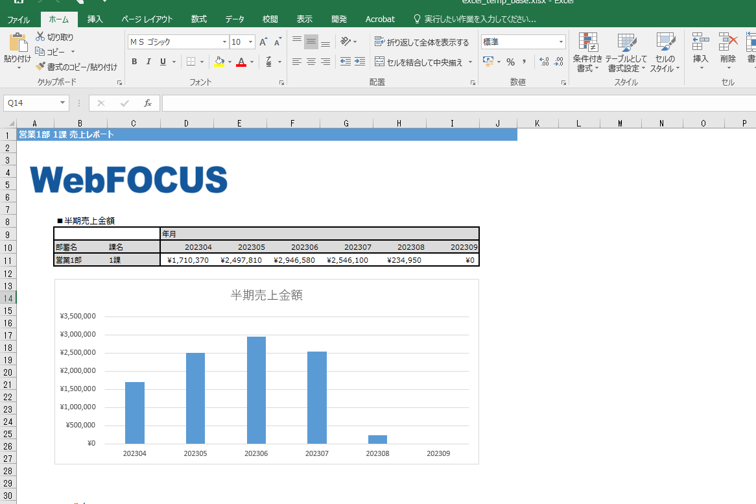Click the Copy (コピー) icon
The width and height of the screenshot is (756, 504).
(40, 51)
